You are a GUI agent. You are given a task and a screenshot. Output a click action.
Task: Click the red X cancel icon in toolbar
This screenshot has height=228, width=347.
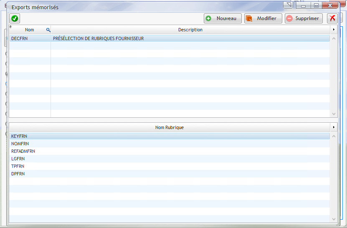tap(332, 18)
